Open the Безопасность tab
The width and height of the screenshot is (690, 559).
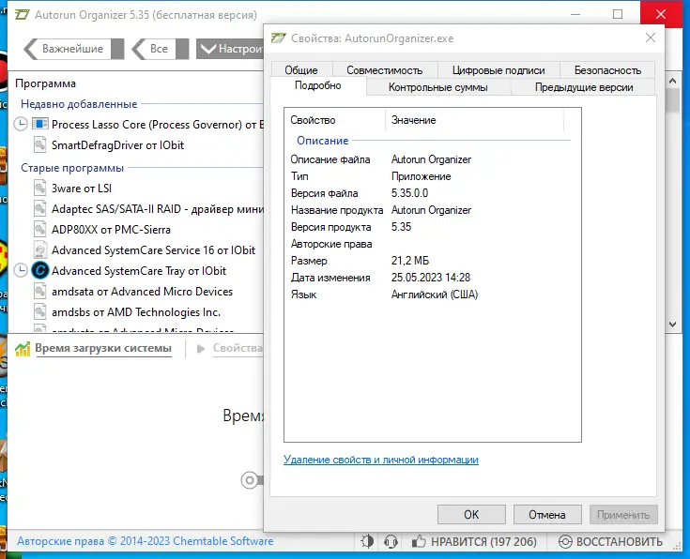[607, 70]
